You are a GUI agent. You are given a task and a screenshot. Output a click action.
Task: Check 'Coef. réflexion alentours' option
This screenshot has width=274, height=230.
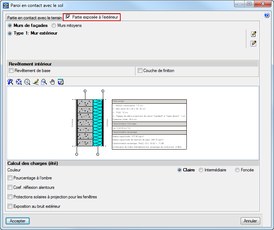[x=10, y=187]
